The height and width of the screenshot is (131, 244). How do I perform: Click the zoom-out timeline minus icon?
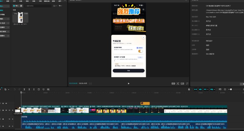[x=225, y=89]
